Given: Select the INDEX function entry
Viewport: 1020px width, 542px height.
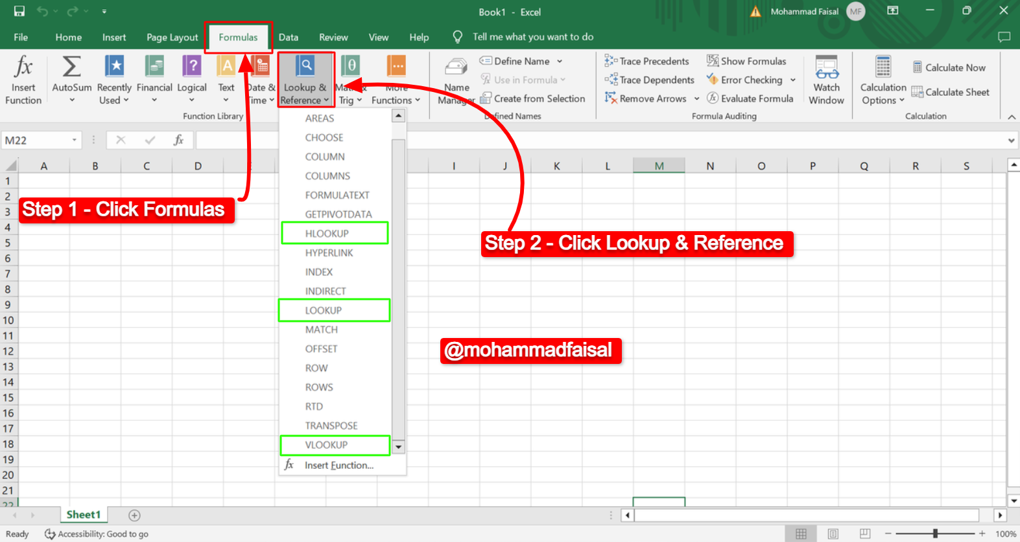Looking at the screenshot, I should pyautogui.click(x=335, y=272).
